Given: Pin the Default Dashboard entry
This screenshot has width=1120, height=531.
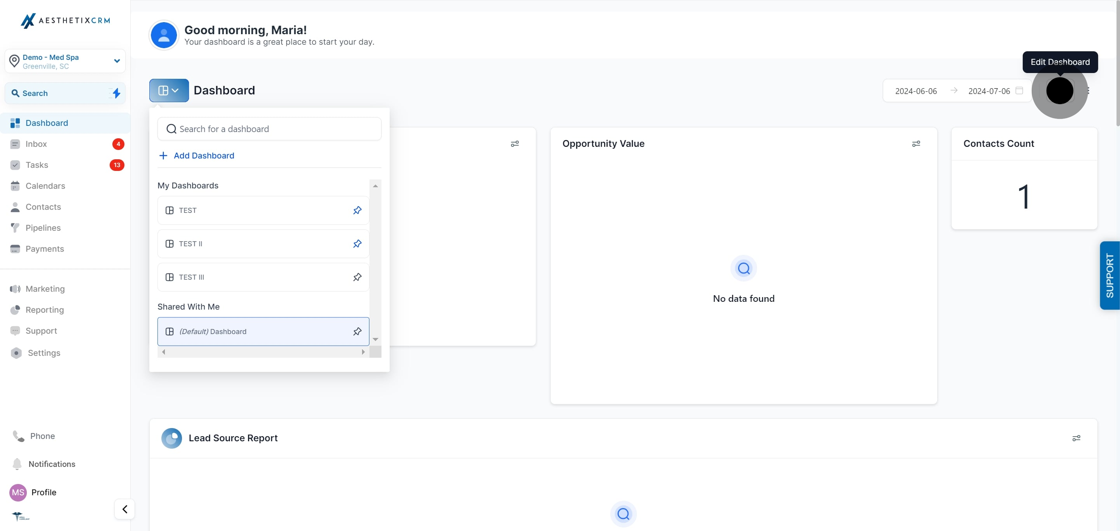Looking at the screenshot, I should pyautogui.click(x=357, y=331).
